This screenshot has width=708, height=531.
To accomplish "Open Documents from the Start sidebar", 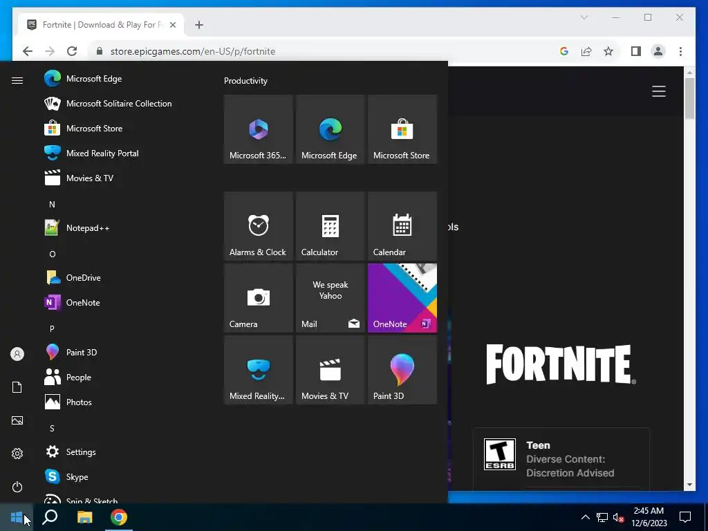I will click(x=17, y=387).
